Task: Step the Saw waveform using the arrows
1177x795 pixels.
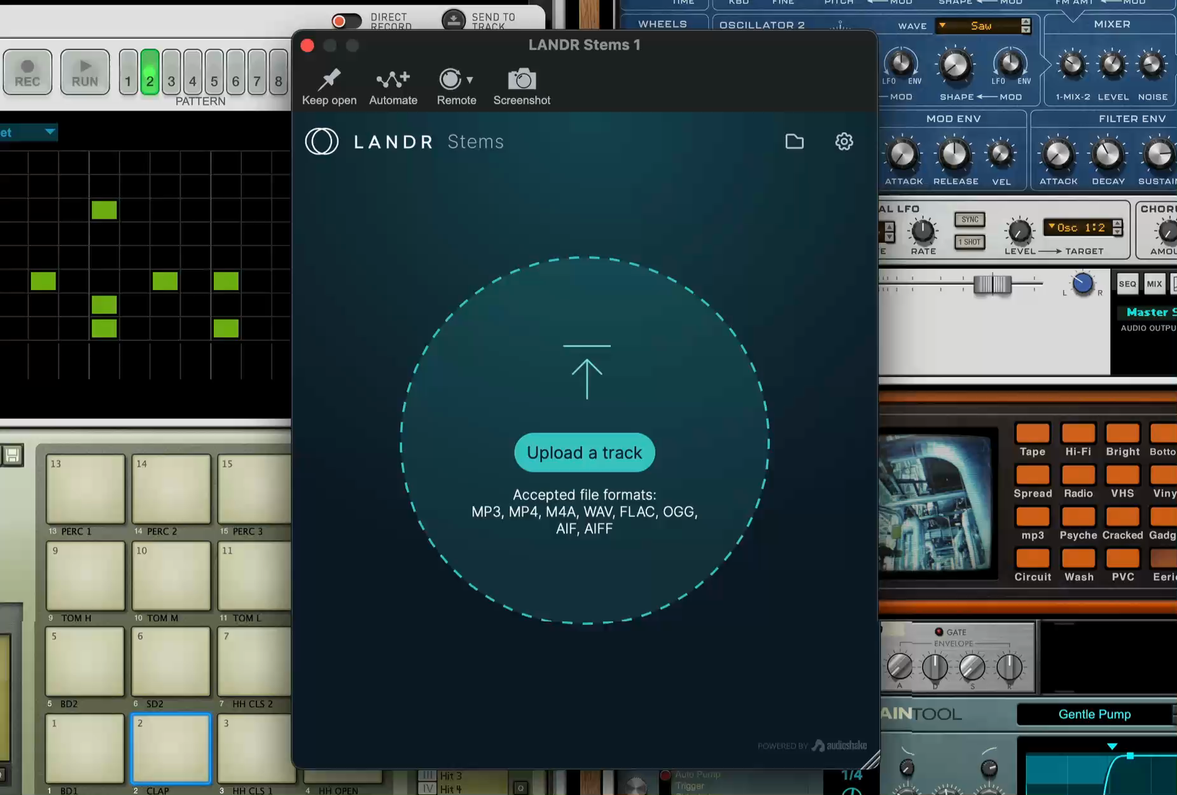Action: (x=1026, y=25)
